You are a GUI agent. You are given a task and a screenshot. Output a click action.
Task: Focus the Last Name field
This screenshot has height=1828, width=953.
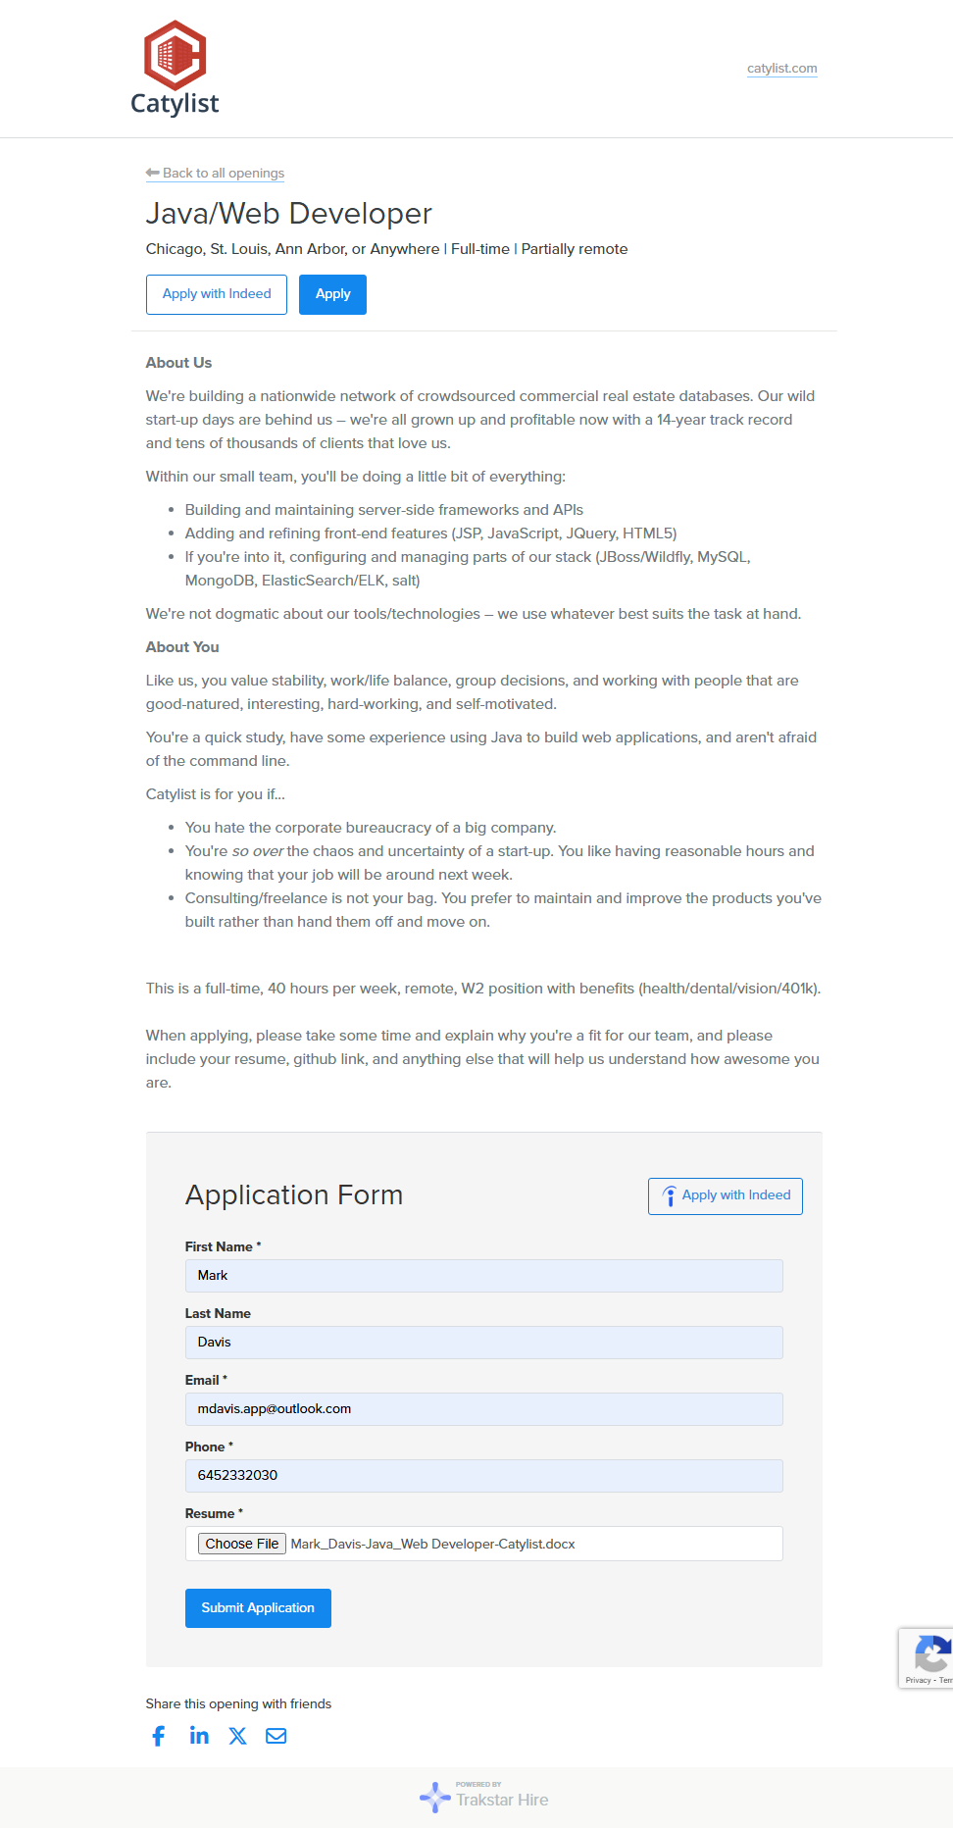click(483, 1343)
